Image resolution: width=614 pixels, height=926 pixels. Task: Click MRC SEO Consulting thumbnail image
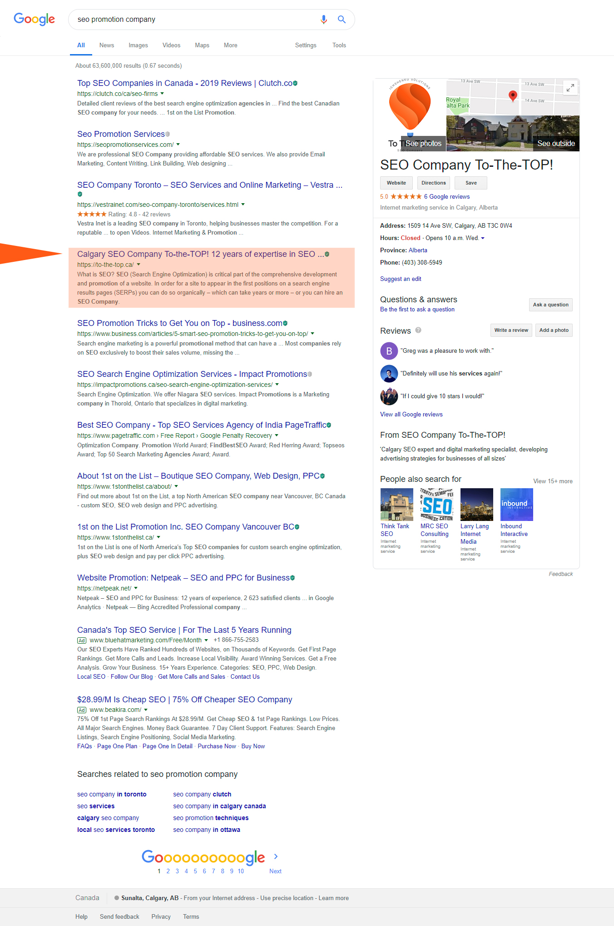pos(436,505)
